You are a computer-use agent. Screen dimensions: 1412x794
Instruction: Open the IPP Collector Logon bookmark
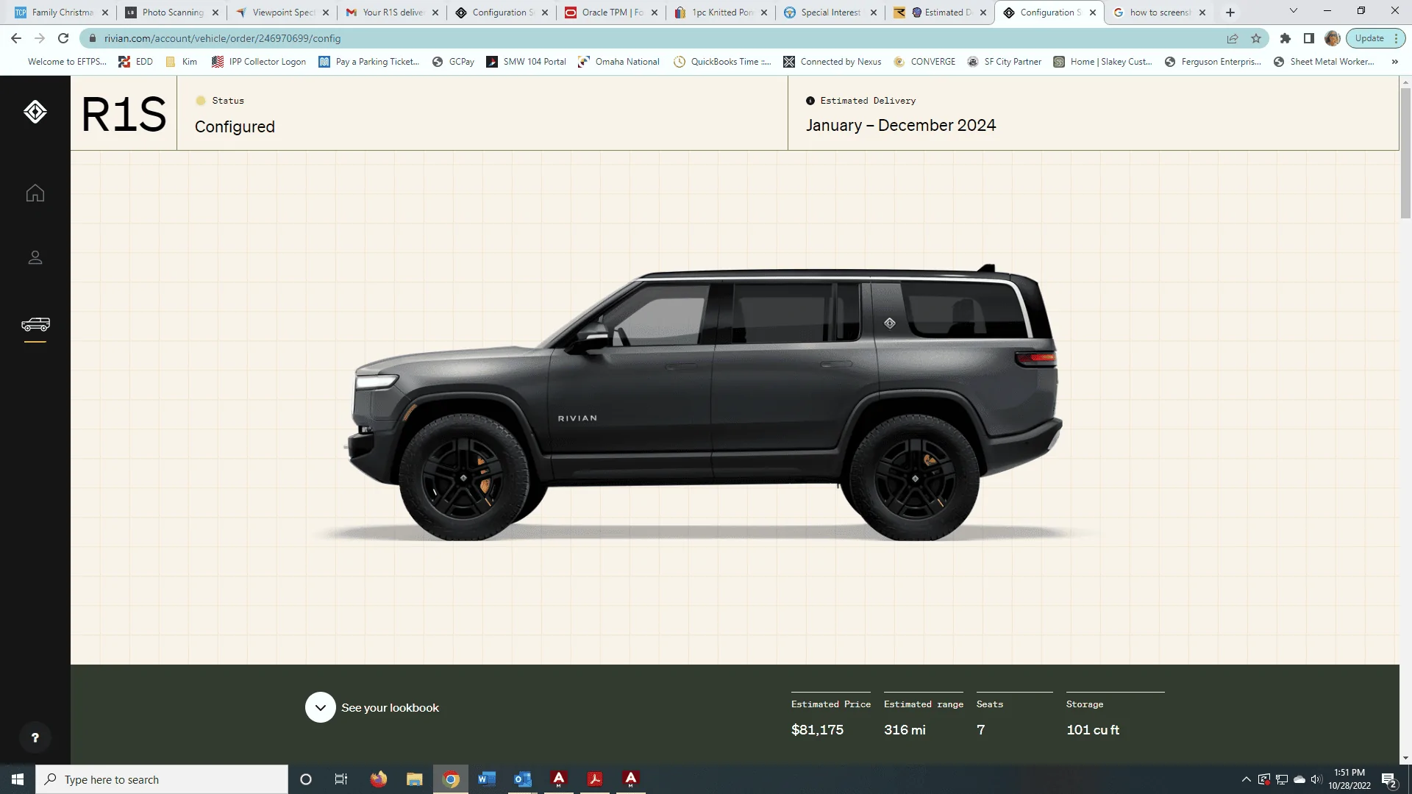pos(259,62)
